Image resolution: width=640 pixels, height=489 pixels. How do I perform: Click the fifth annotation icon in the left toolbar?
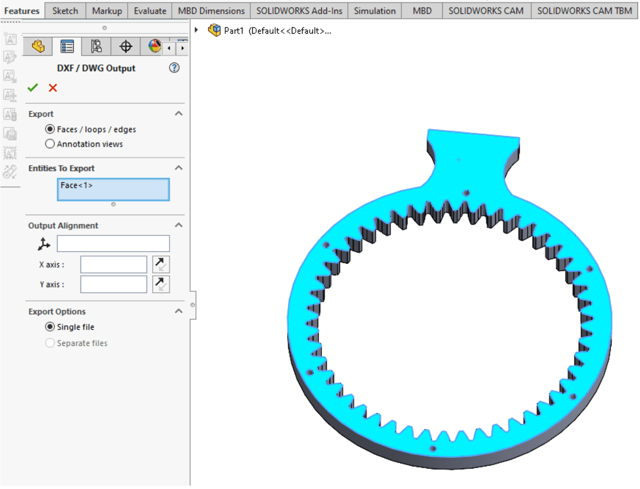click(10, 115)
